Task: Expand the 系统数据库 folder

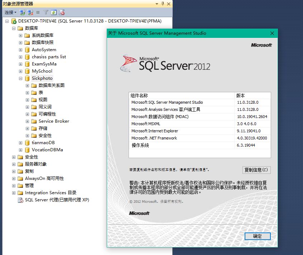Action: [20, 35]
